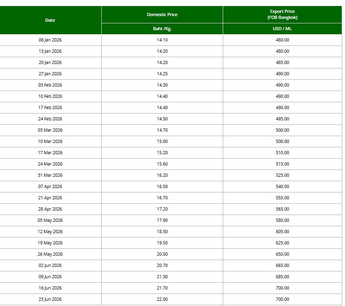Select the 540.00 export price cell
345x306 pixels.
coord(282,186)
